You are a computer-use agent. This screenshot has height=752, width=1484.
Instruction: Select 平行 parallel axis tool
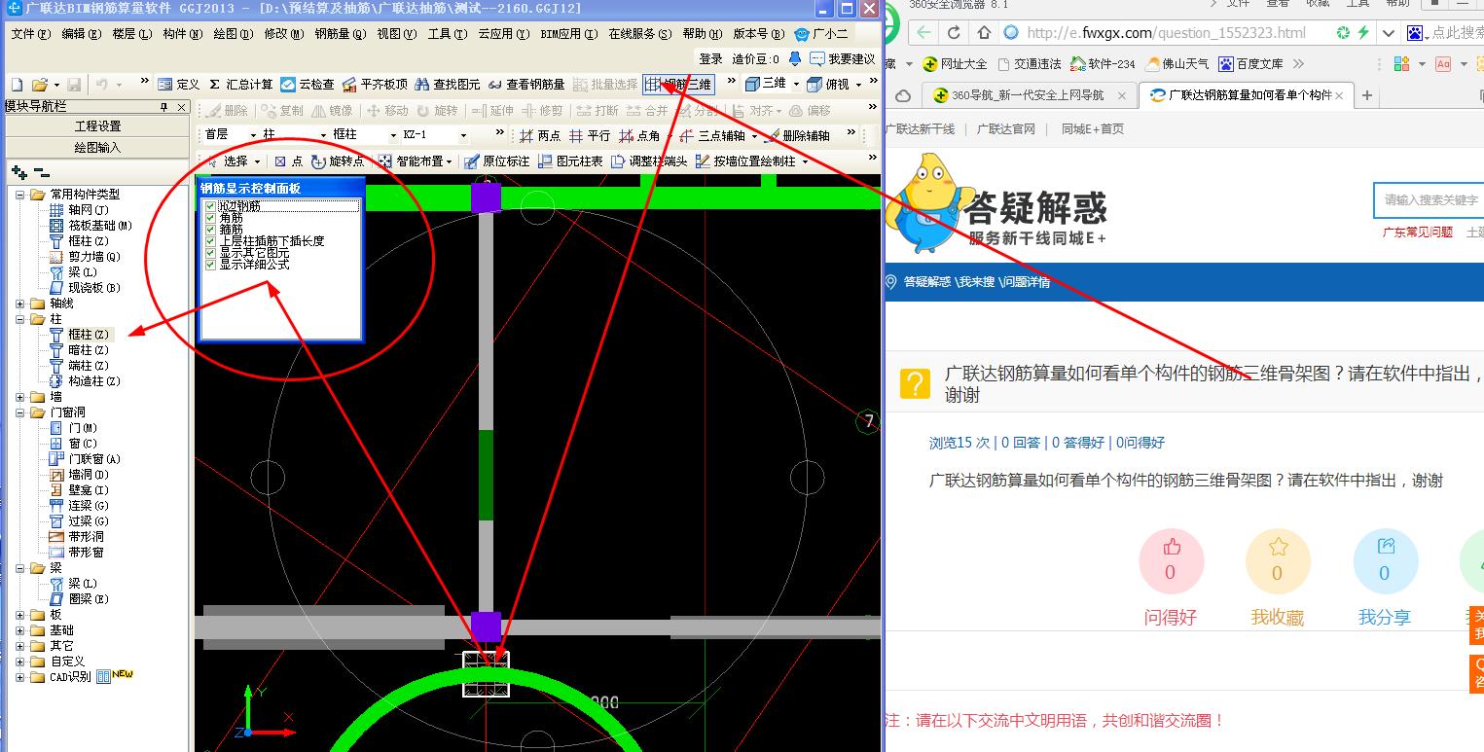(x=590, y=135)
